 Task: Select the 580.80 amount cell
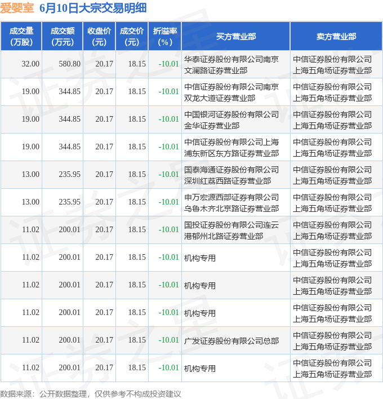click(x=69, y=64)
